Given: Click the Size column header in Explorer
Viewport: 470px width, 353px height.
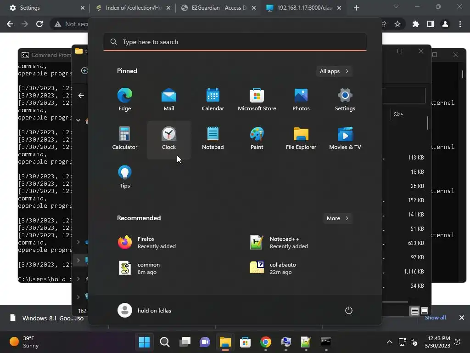Looking at the screenshot, I should 398,114.
